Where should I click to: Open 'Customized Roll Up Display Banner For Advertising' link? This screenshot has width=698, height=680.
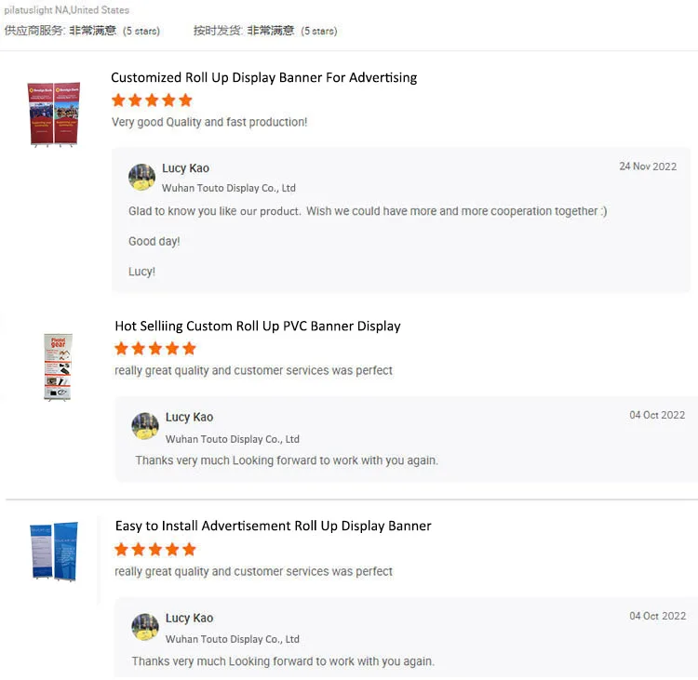[263, 77]
